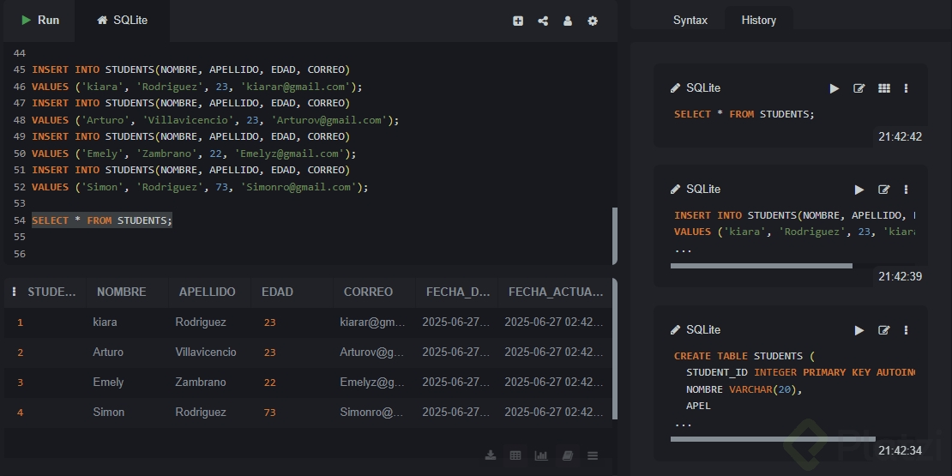Open the settings gear icon

coord(593,21)
